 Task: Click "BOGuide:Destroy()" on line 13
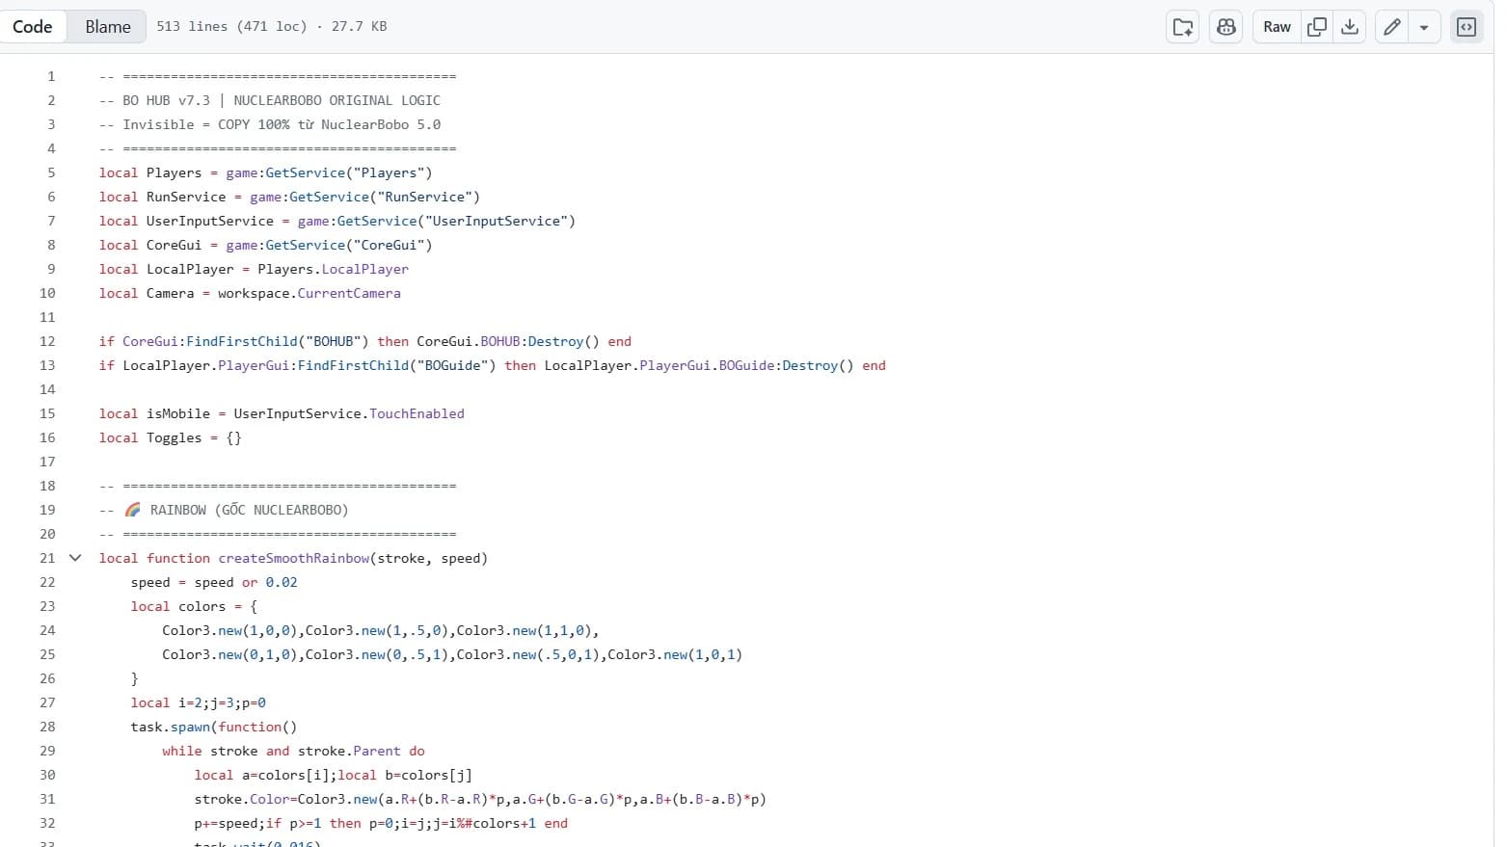click(x=786, y=365)
